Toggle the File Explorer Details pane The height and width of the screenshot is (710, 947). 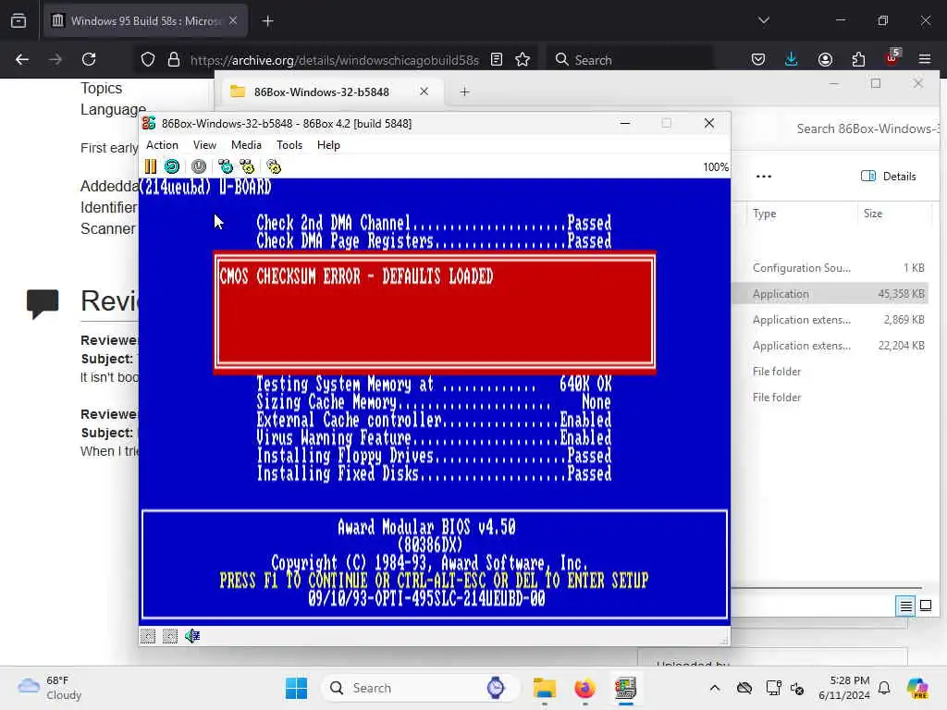click(x=889, y=177)
